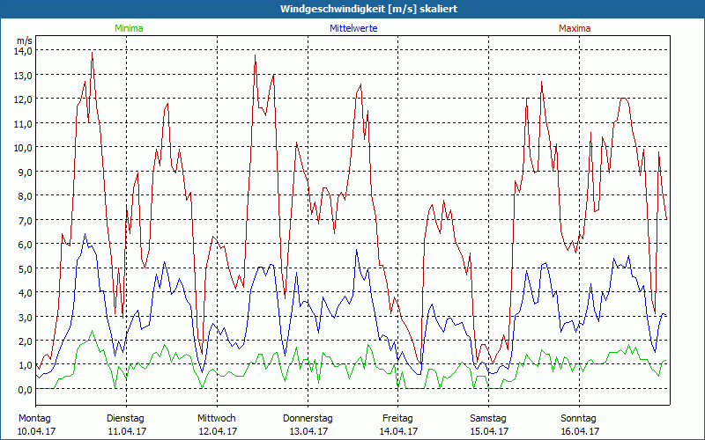Viewport: 705px width, 440px height.
Task: Click the 11.04.17 date label
Action: (127, 431)
